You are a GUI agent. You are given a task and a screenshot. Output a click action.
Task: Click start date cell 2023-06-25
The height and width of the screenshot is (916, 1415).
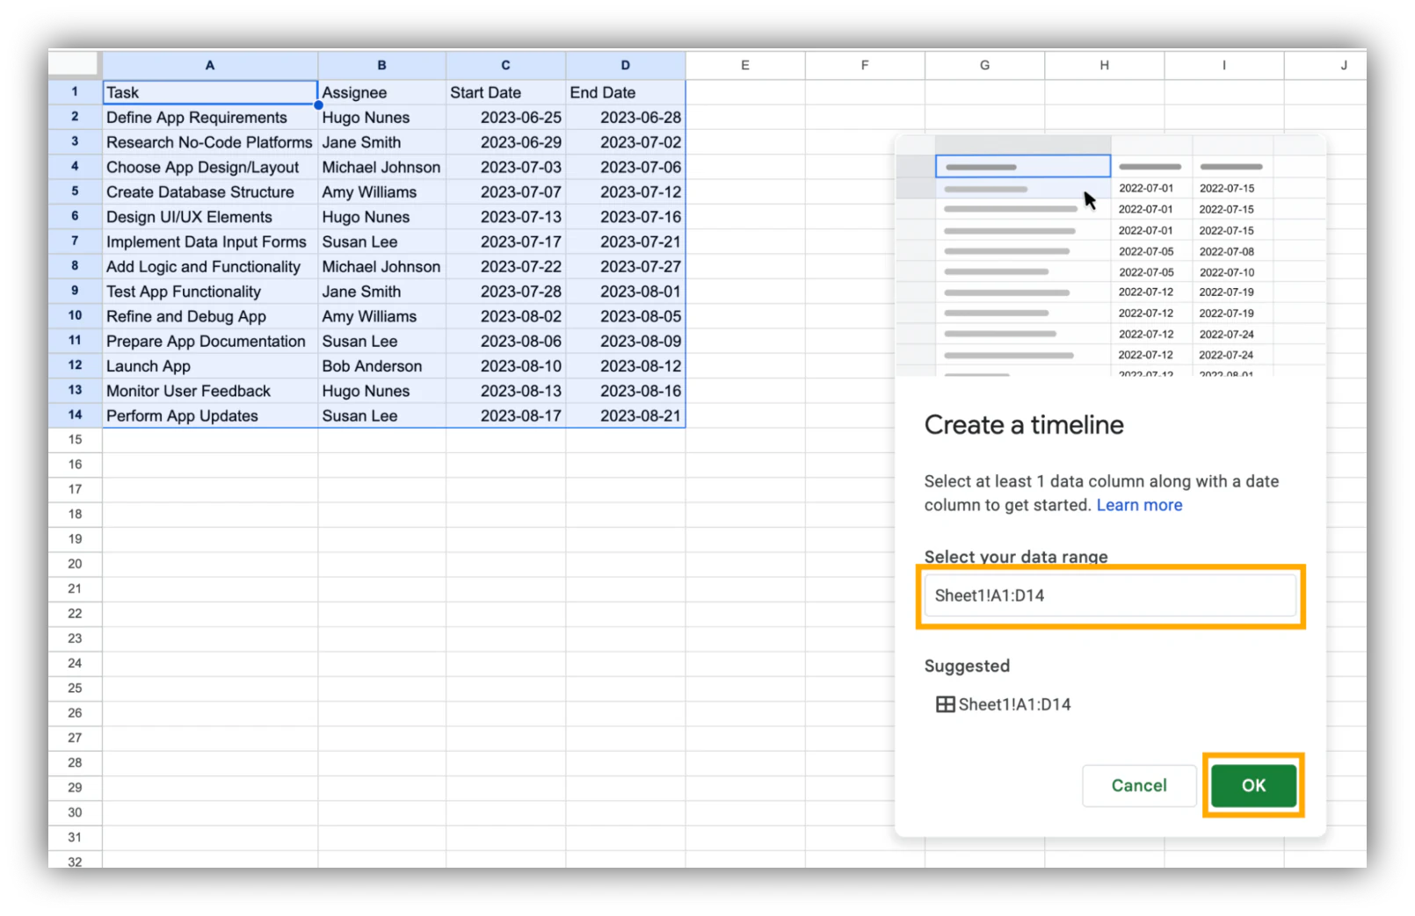click(x=506, y=118)
